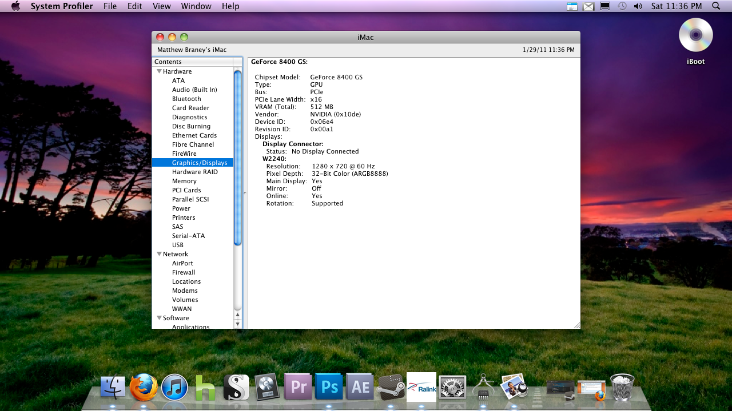Image resolution: width=732 pixels, height=411 pixels.
Task: Open the Window menu
Action: click(x=196, y=6)
